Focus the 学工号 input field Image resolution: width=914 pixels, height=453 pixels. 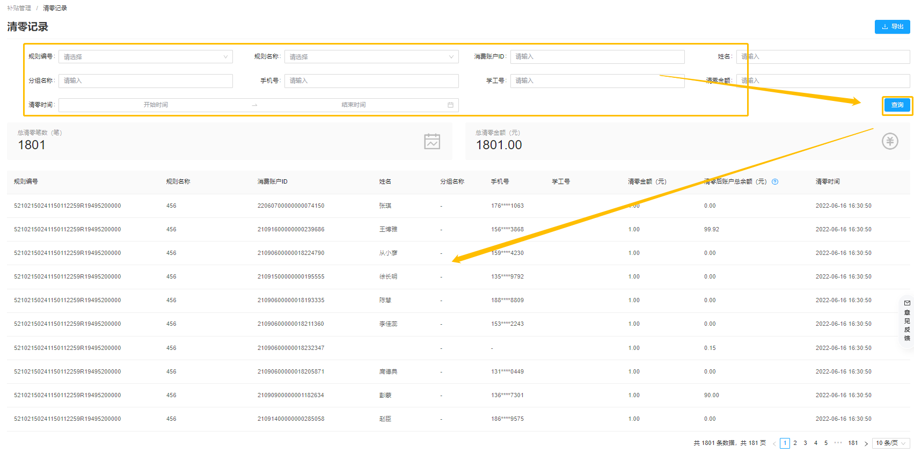pos(597,81)
